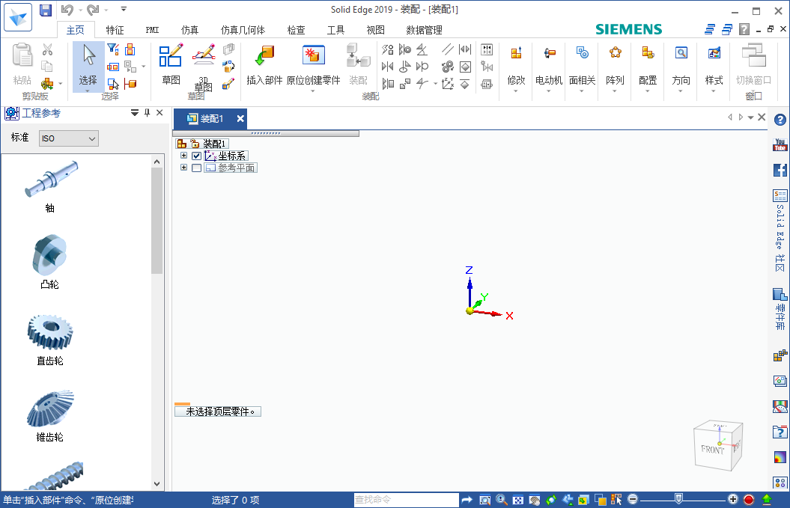Open the 标准 ISO dropdown
This screenshot has width=790, height=508.
click(69, 138)
